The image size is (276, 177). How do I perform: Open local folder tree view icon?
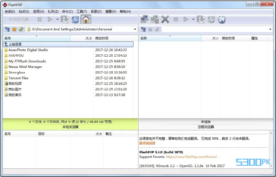coord(7,29)
